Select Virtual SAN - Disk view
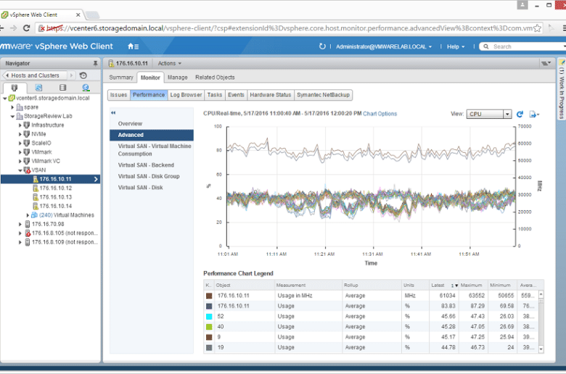Screen dimensions: 566x374 coord(141,188)
